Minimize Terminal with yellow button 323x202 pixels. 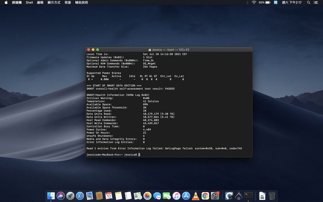93,50
